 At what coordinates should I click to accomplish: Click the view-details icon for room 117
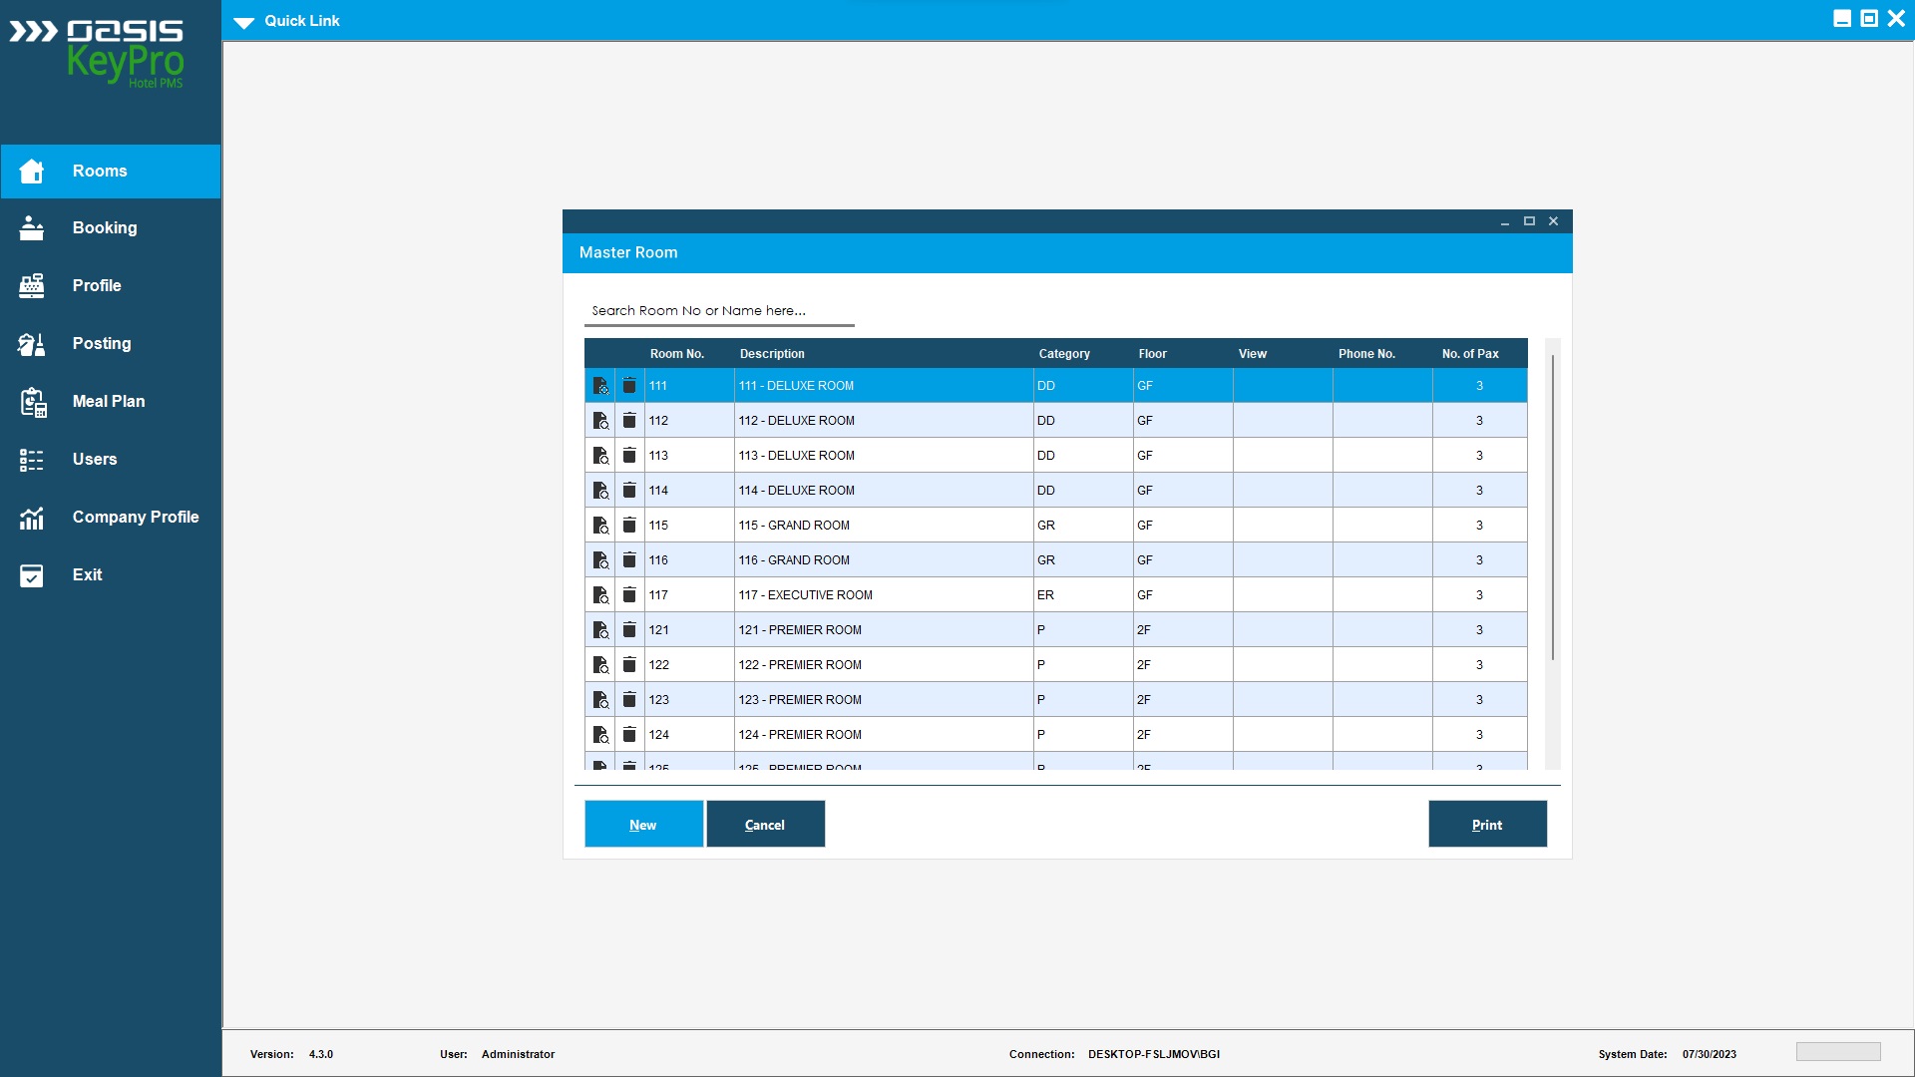(600, 595)
